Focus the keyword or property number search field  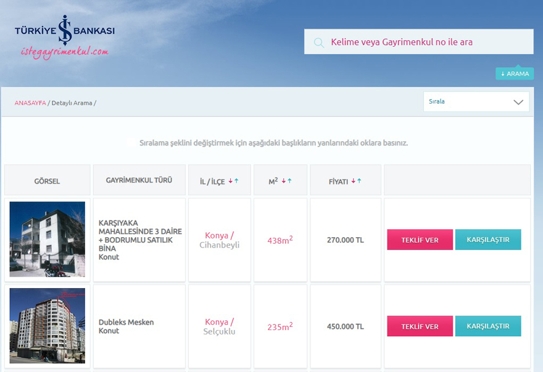426,42
